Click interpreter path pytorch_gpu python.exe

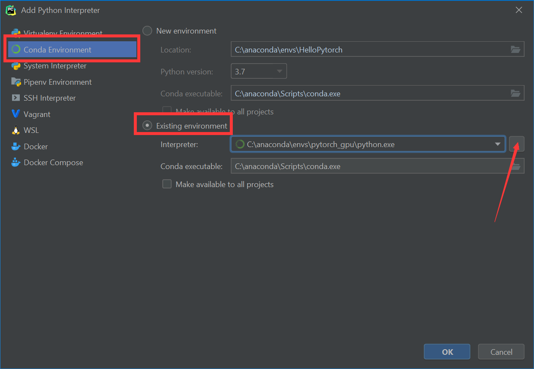(x=321, y=145)
